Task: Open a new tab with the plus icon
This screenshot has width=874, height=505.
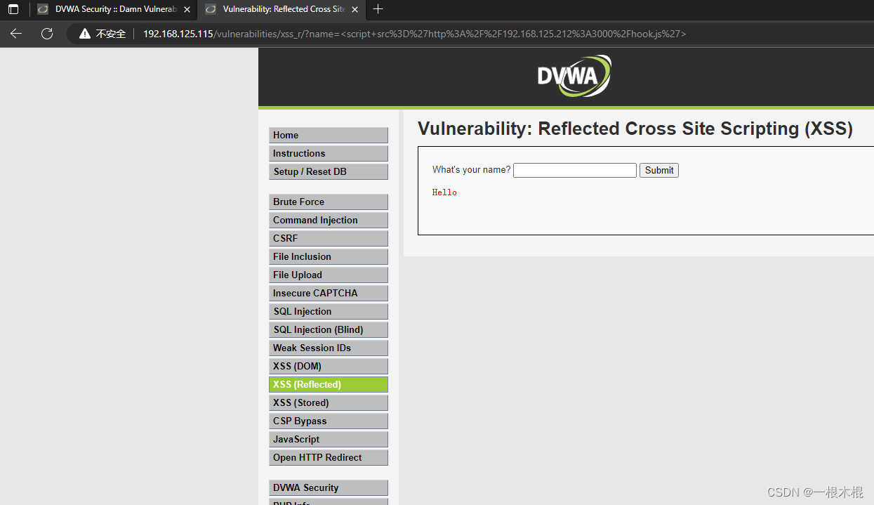Action: (x=378, y=9)
